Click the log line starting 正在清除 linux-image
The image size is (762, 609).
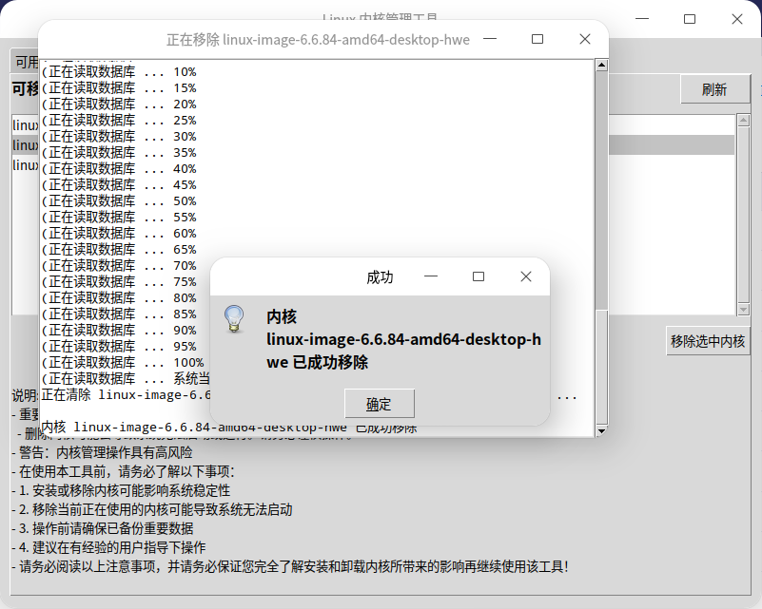pyautogui.click(x=126, y=395)
